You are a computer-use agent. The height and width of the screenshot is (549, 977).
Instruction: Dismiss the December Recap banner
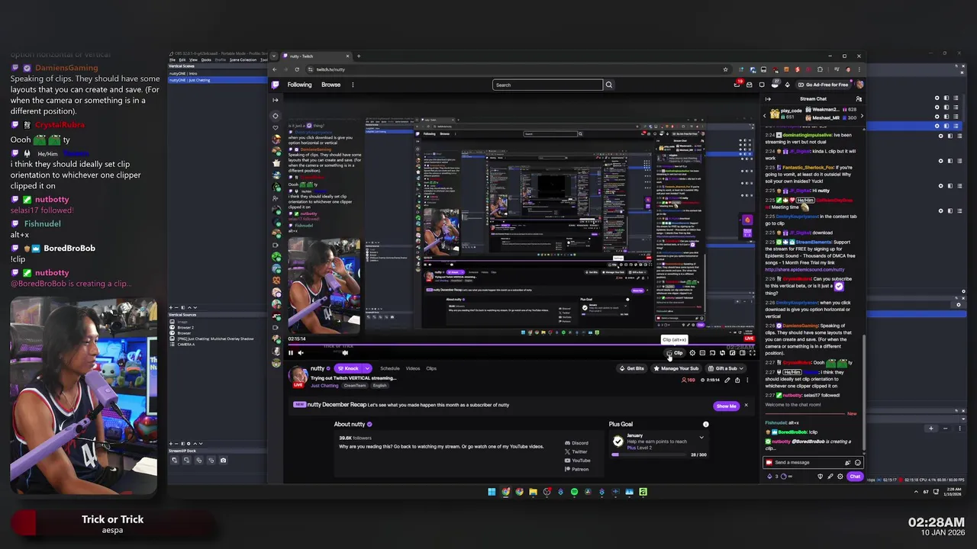[x=746, y=405]
